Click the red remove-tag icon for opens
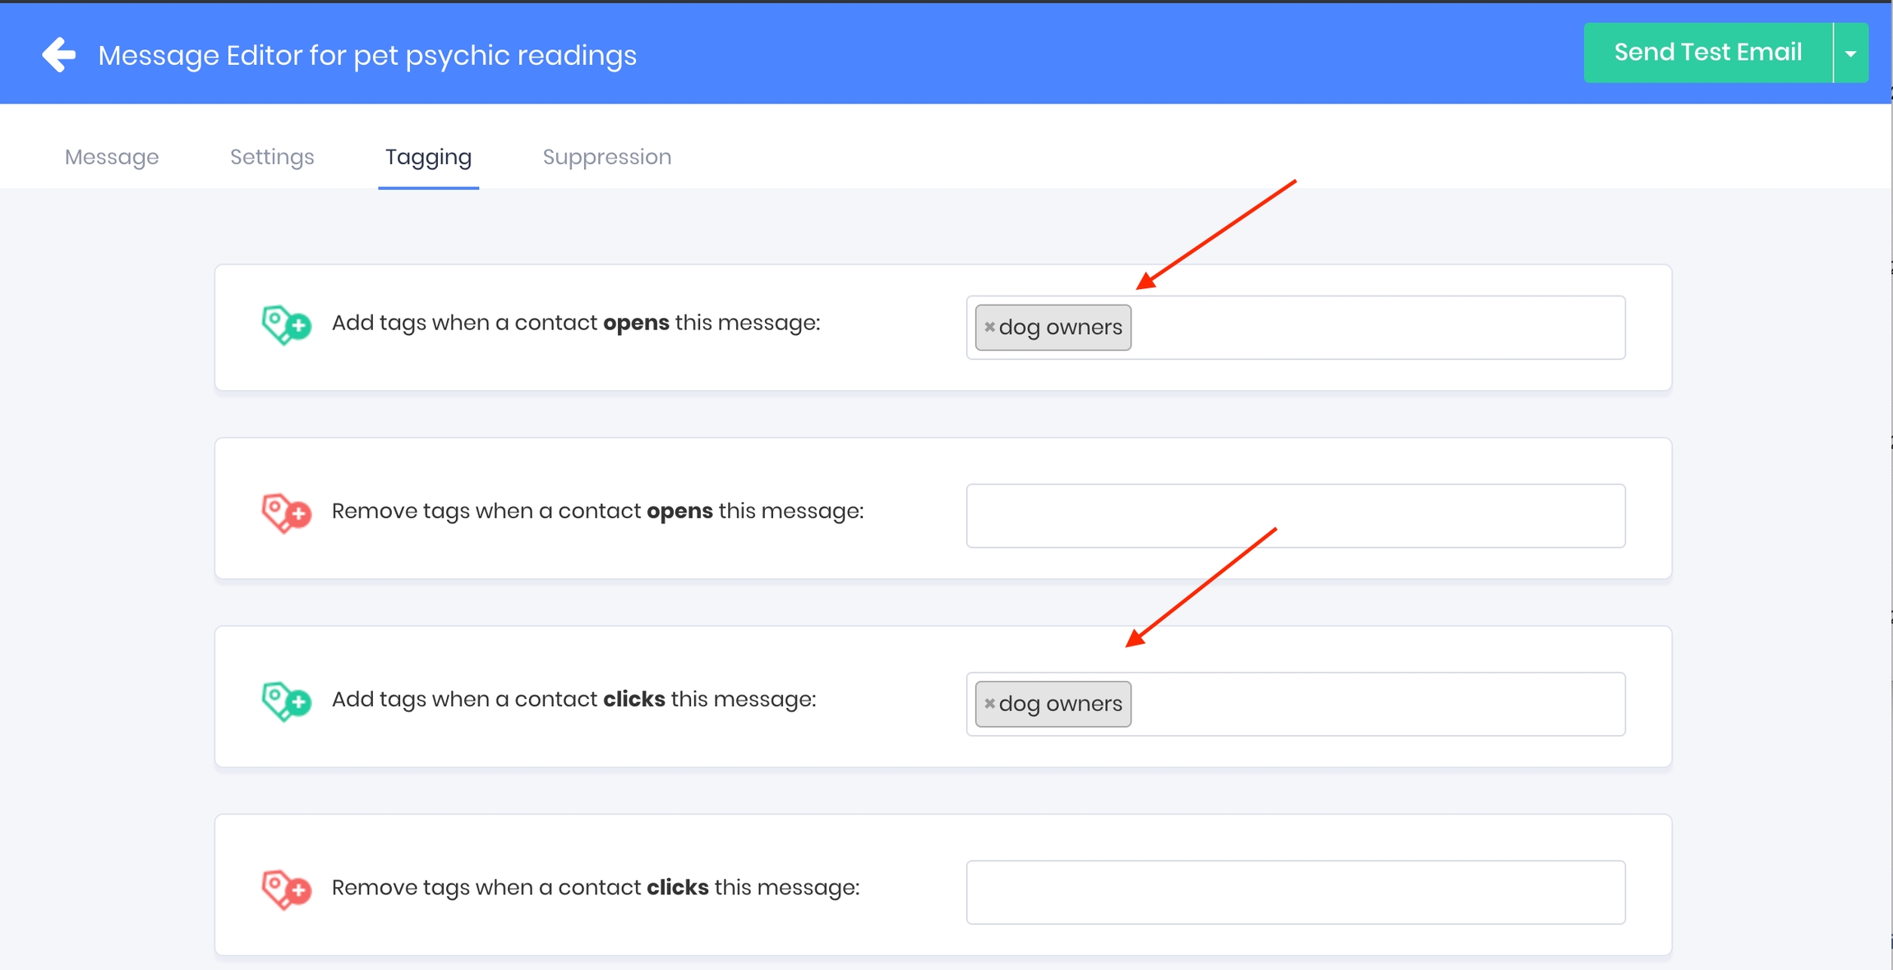Image resolution: width=1893 pixels, height=970 pixels. [x=285, y=513]
